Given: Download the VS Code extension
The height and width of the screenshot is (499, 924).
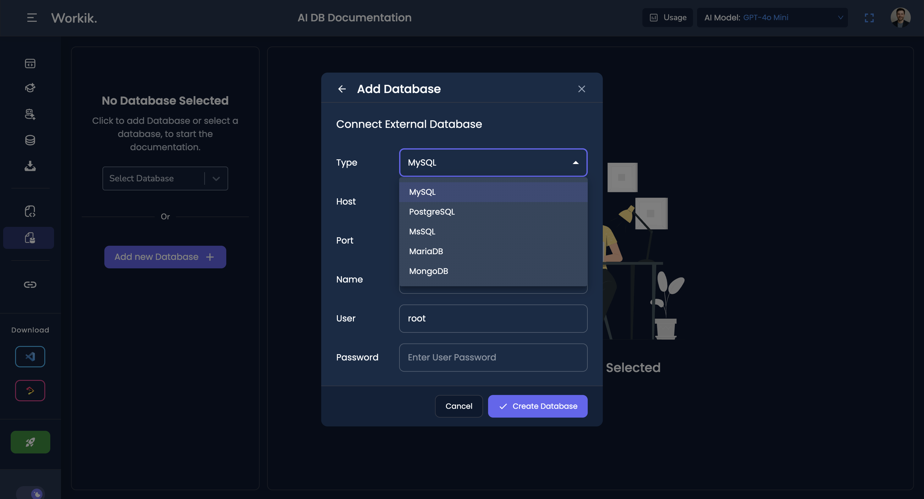Looking at the screenshot, I should pos(30,356).
